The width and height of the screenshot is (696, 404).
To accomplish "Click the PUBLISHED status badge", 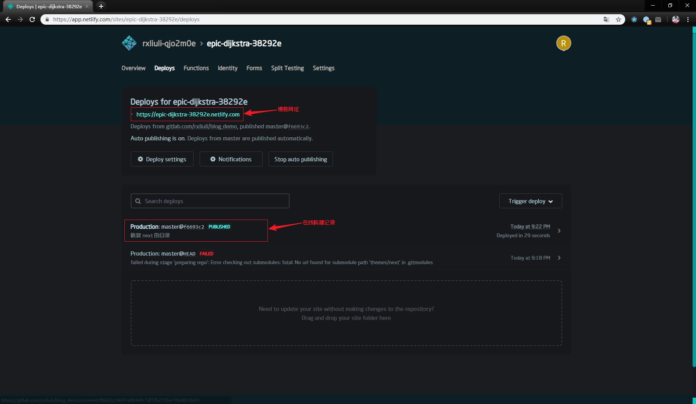I will (x=220, y=227).
